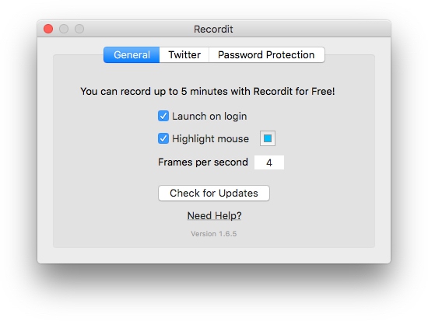The height and width of the screenshot is (321, 428).
Task: Open the Need Help? link
Action: [214, 216]
